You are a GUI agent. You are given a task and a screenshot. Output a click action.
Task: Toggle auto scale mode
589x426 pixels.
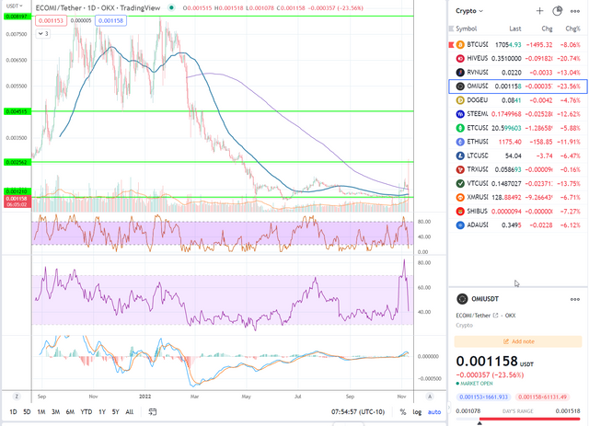(x=434, y=412)
